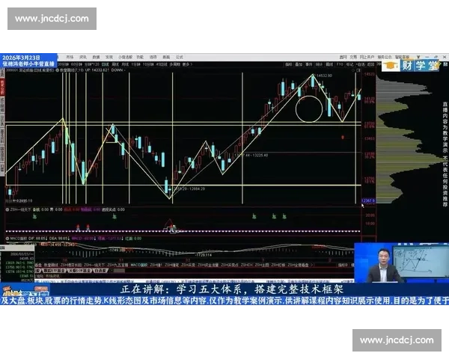This screenshot has height=359, width=449.
Task: Click the 返回 button
Action: tap(371, 64)
